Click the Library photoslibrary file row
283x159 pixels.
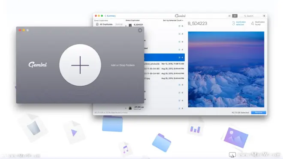coord(164,64)
